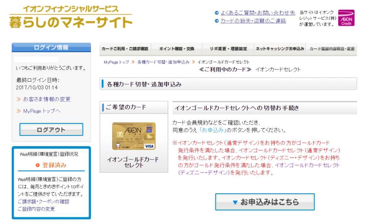Screen dimensions: 387x224
Task: Open ご登録内容の変更 link
Action: 36,209
